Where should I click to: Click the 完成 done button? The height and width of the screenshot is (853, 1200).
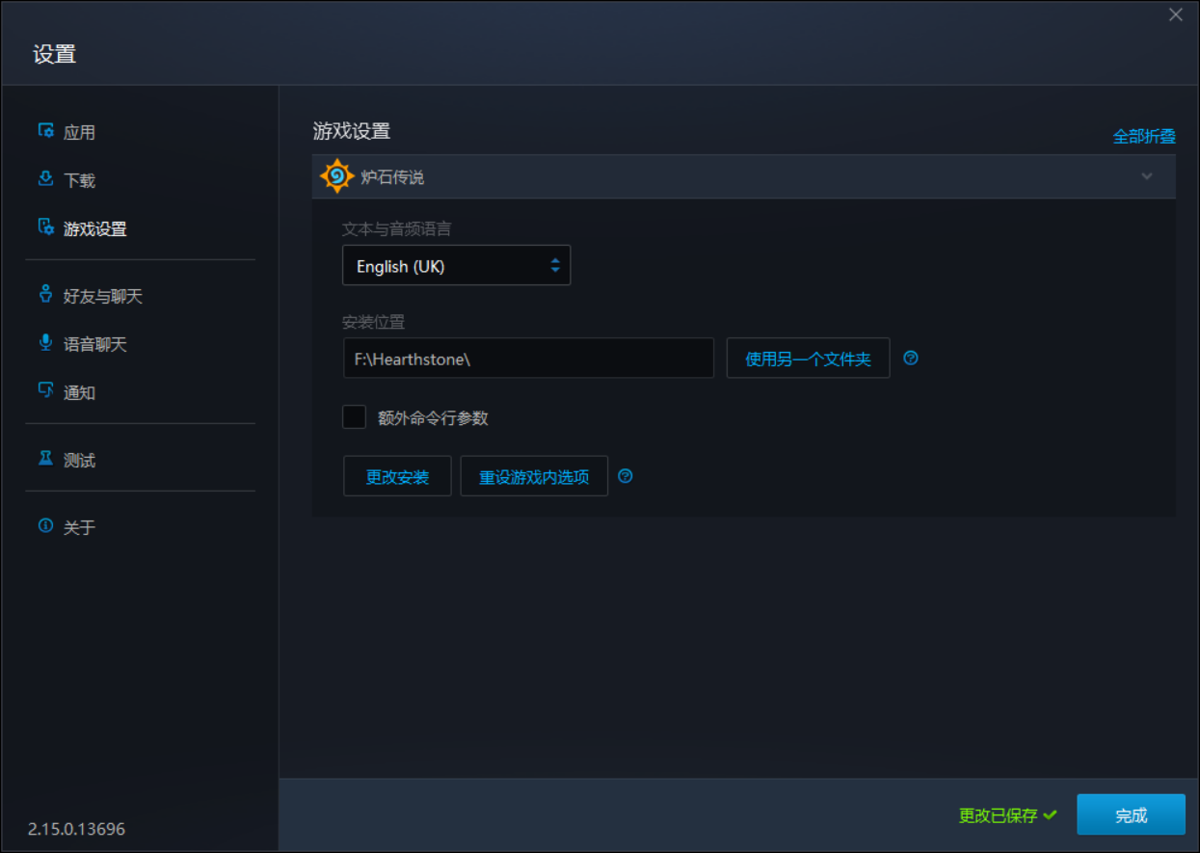1131,814
